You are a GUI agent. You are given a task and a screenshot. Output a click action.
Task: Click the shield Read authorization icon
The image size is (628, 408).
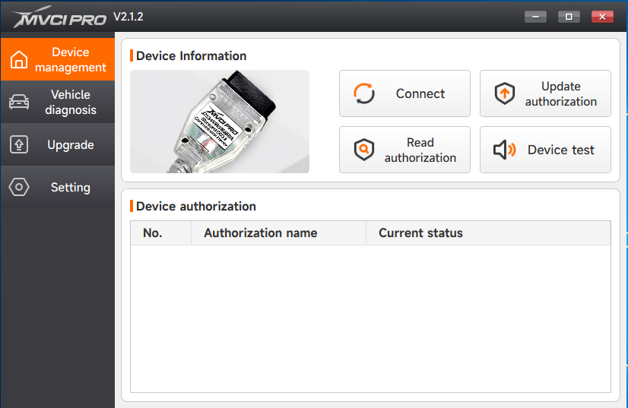pos(365,150)
